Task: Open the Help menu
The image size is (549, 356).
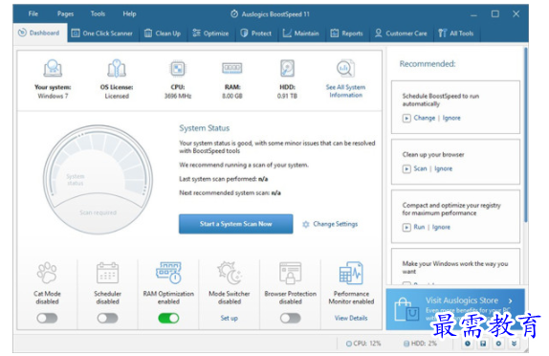Action: 129,13
